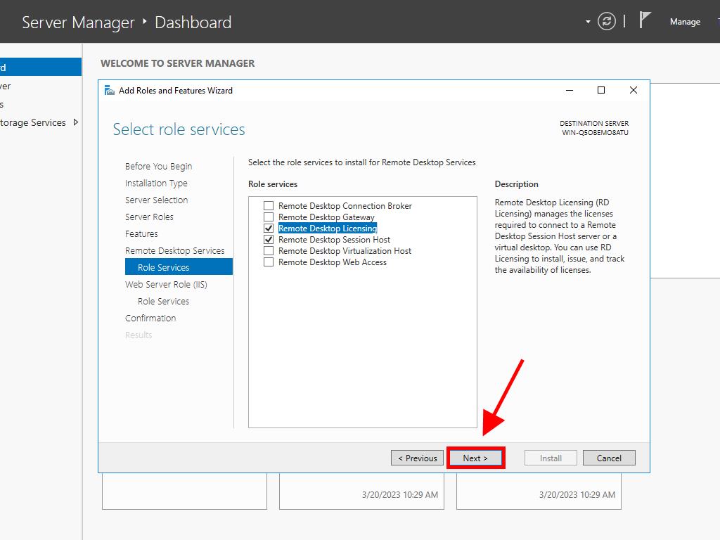
Task: Toggle Remote Desktop Web Access checkbox
Action: tap(268, 262)
